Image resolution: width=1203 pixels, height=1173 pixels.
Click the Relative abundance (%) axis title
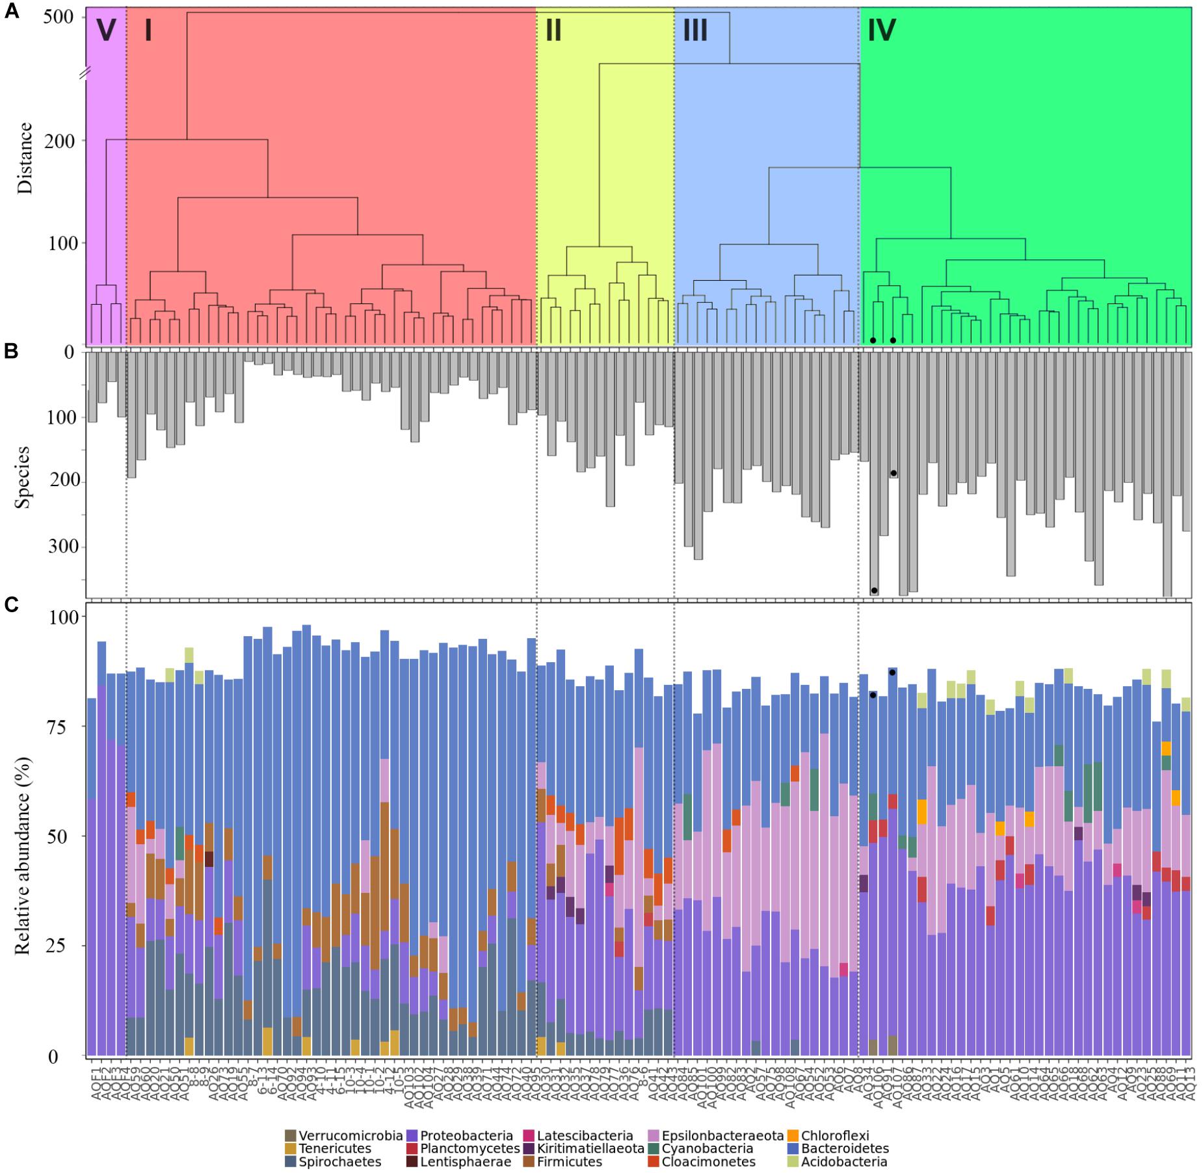23,856
